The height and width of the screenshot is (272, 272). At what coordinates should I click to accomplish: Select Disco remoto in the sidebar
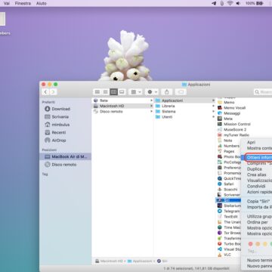pyautogui.click(x=60, y=165)
